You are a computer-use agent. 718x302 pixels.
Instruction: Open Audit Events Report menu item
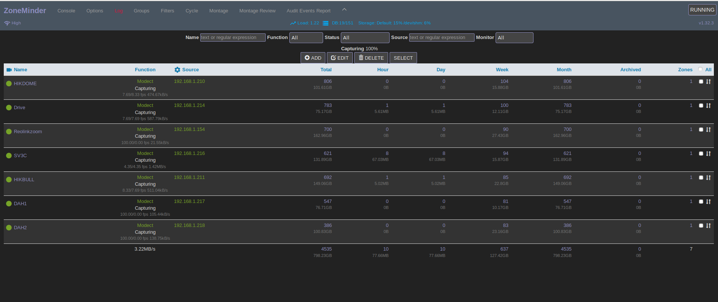tap(308, 11)
